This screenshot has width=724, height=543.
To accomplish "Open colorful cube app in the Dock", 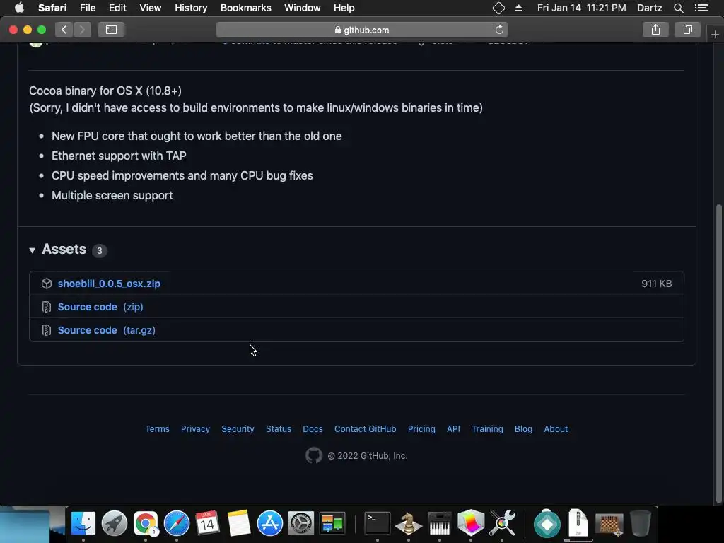I will [x=470, y=524].
